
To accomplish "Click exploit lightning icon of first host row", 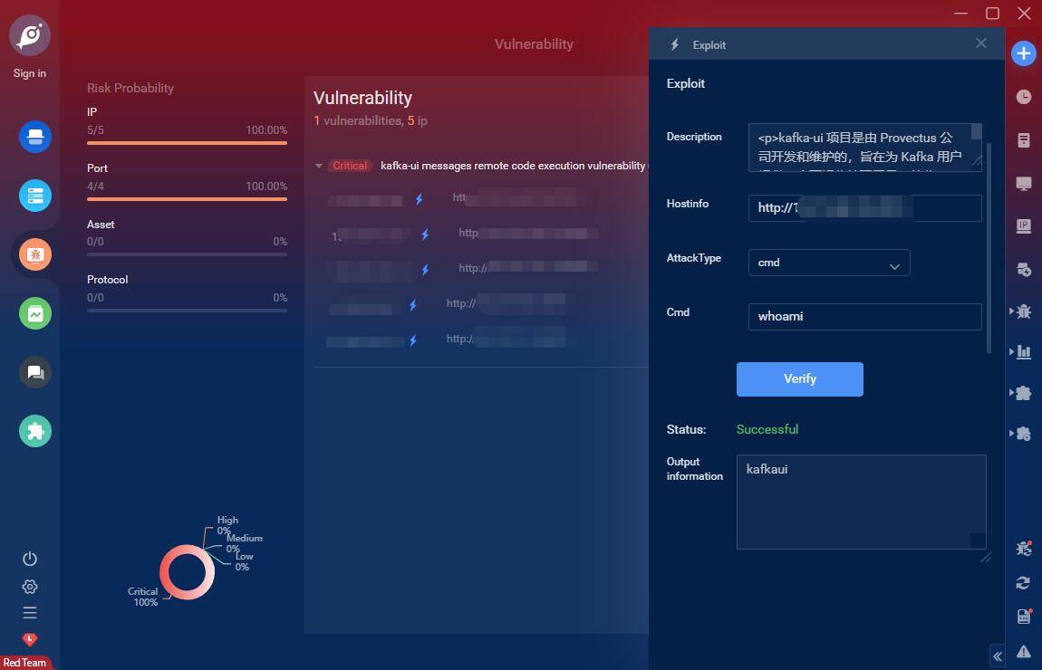I will tap(419, 199).
